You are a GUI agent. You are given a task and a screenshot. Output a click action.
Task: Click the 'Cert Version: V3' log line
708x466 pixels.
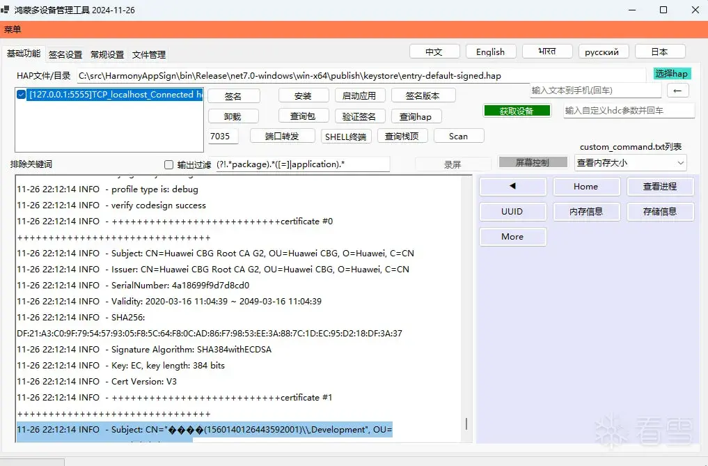point(97,382)
